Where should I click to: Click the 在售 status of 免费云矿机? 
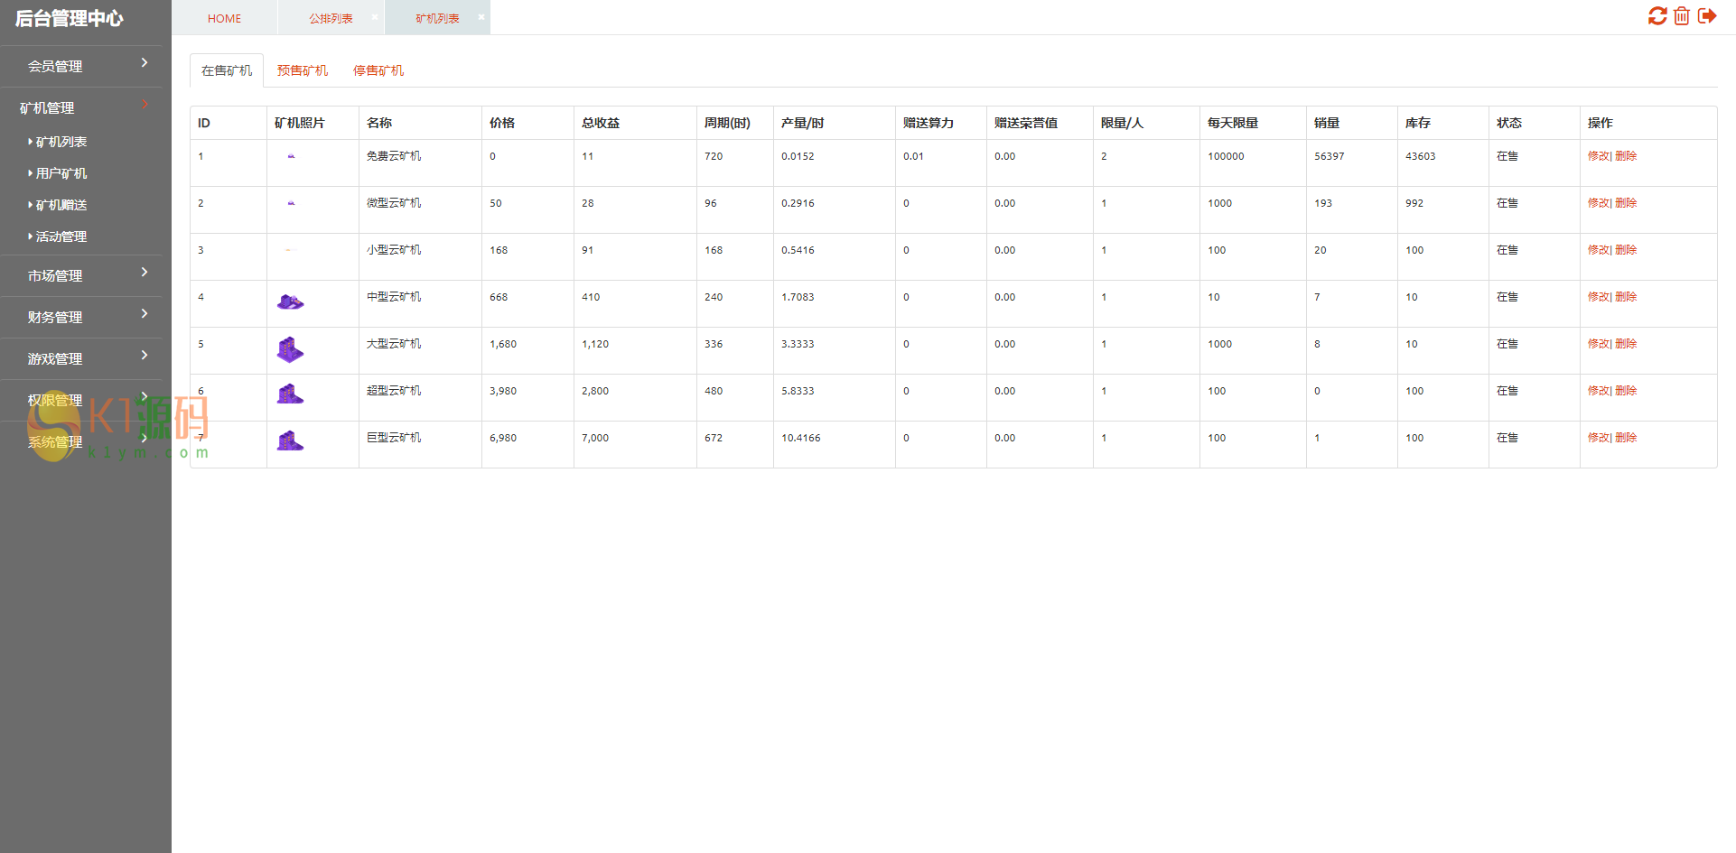(x=1507, y=156)
